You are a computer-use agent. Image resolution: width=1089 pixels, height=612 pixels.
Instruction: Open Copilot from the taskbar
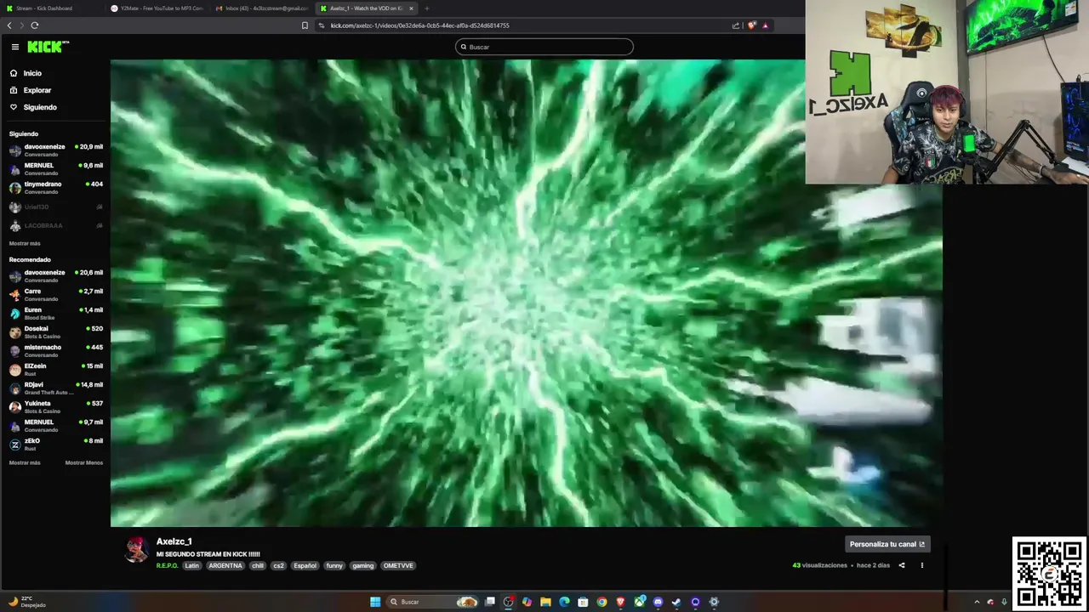click(x=527, y=602)
